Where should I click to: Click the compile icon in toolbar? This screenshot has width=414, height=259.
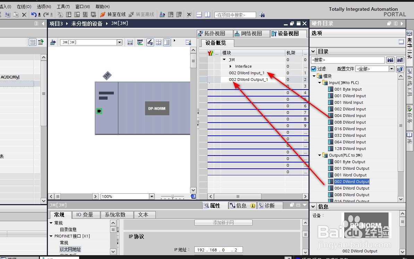point(60,15)
